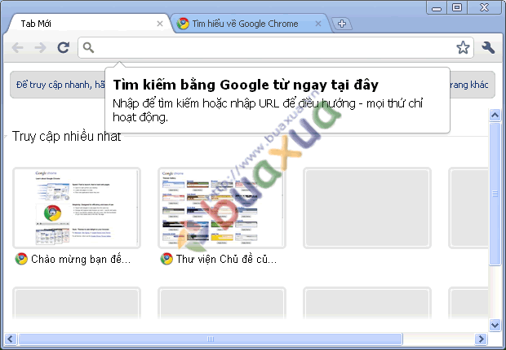Click the vertical scrollbar thumb
Viewport: 506px width, 350px height.
(x=495, y=194)
